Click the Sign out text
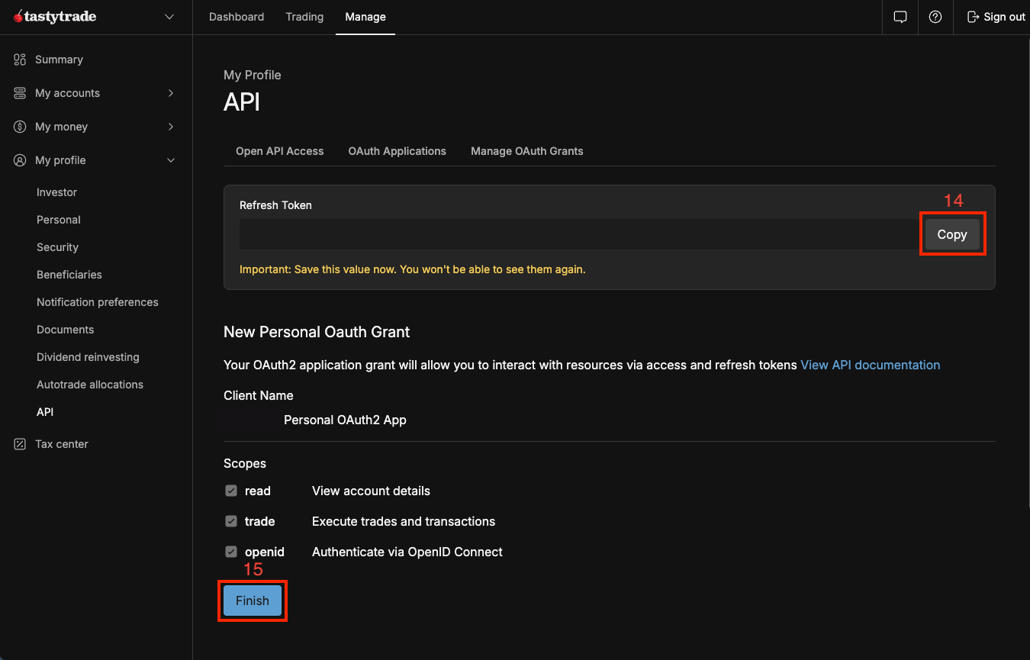The image size is (1030, 660). [1005, 17]
